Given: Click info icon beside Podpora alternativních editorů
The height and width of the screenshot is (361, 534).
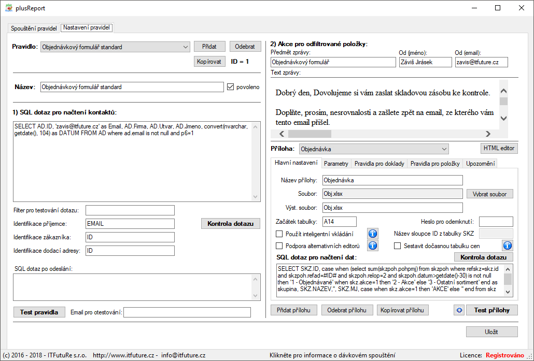Looking at the screenshot, I should [373, 246].
